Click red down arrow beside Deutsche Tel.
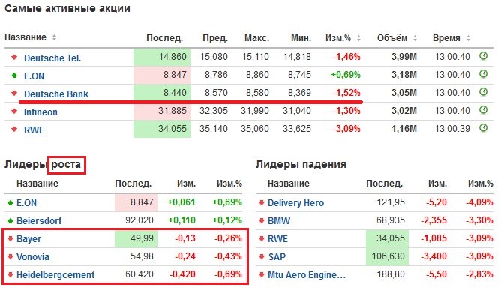This screenshot has height=290, width=501. (x=14, y=57)
